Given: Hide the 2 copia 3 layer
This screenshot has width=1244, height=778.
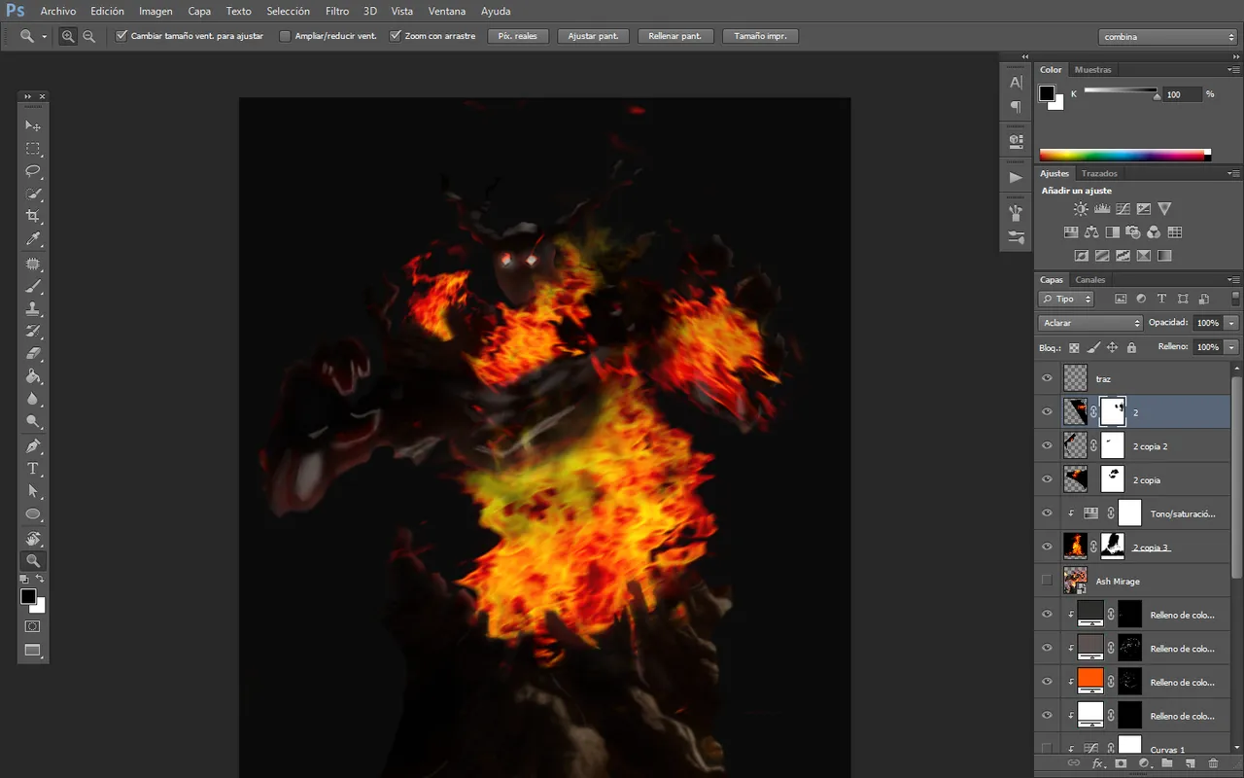Looking at the screenshot, I should point(1047,547).
